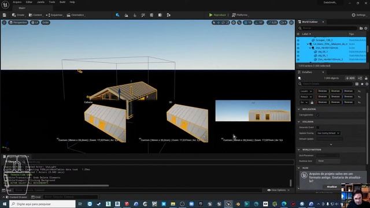
Task: Open Details property matrix grid icon
Action: pyautogui.click(x=357, y=84)
